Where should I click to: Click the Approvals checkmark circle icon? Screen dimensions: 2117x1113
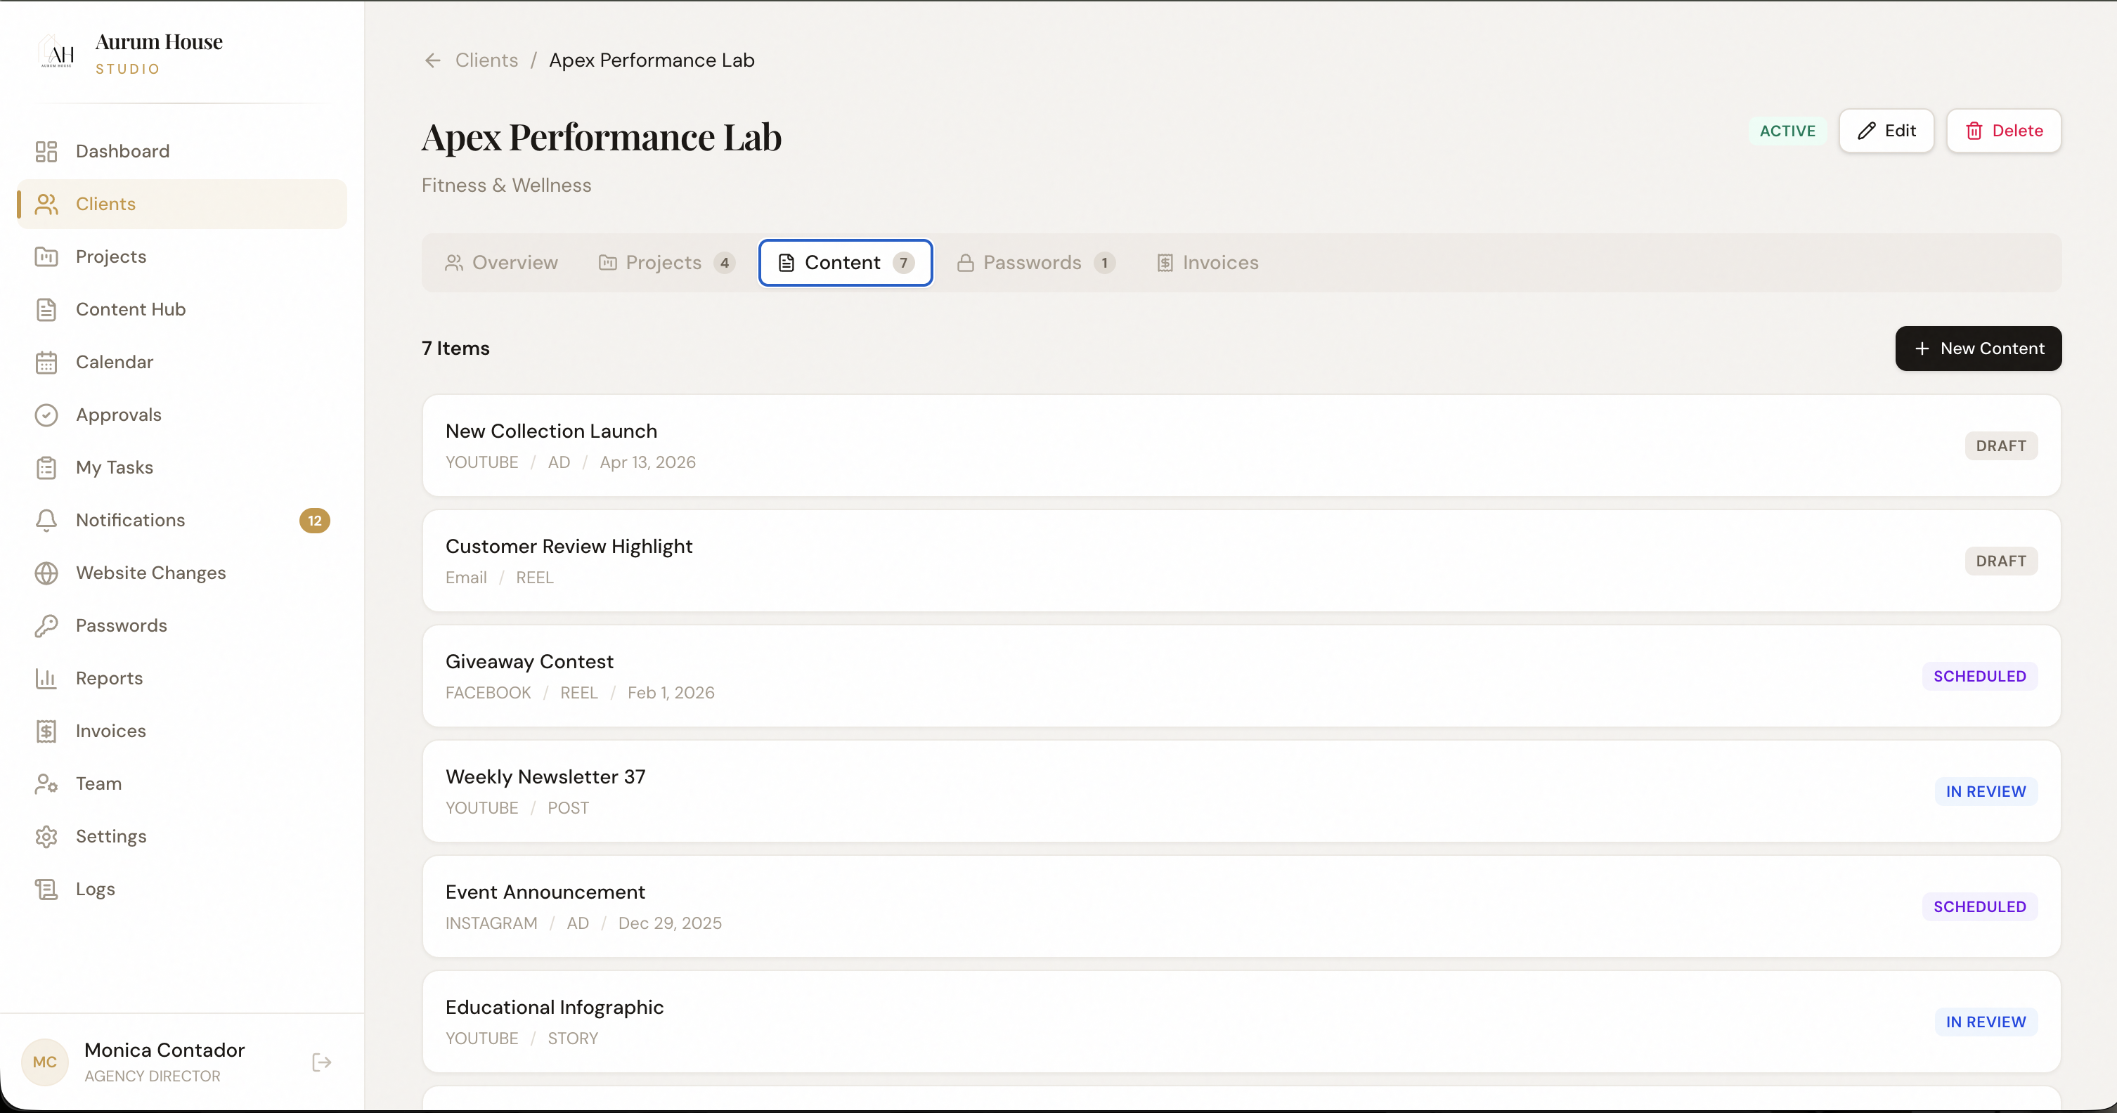coord(47,415)
